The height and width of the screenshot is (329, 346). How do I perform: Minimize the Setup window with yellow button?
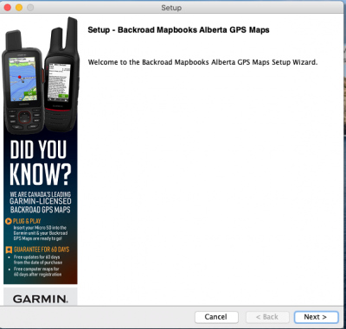point(19,8)
